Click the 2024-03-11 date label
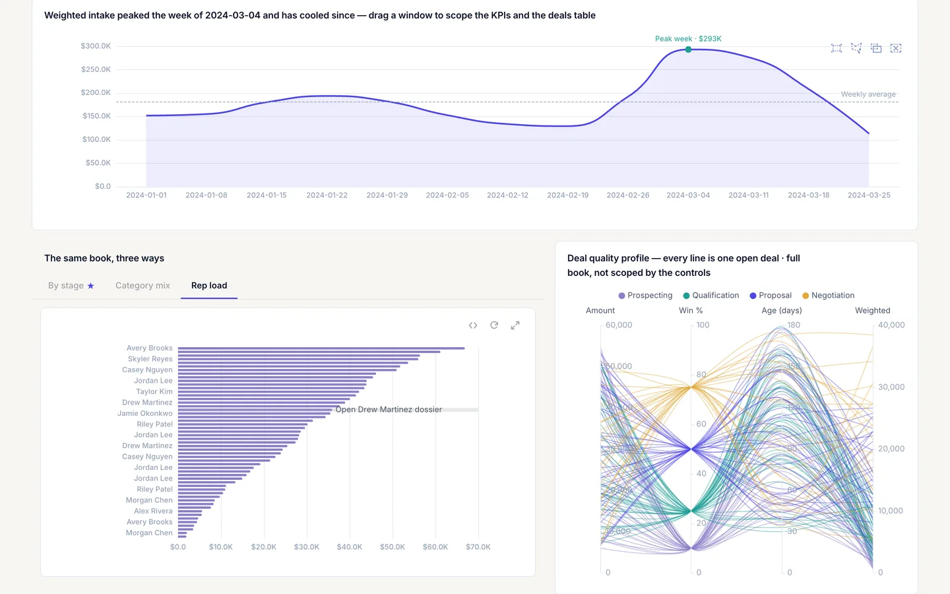The image size is (950, 594). tap(749, 195)
